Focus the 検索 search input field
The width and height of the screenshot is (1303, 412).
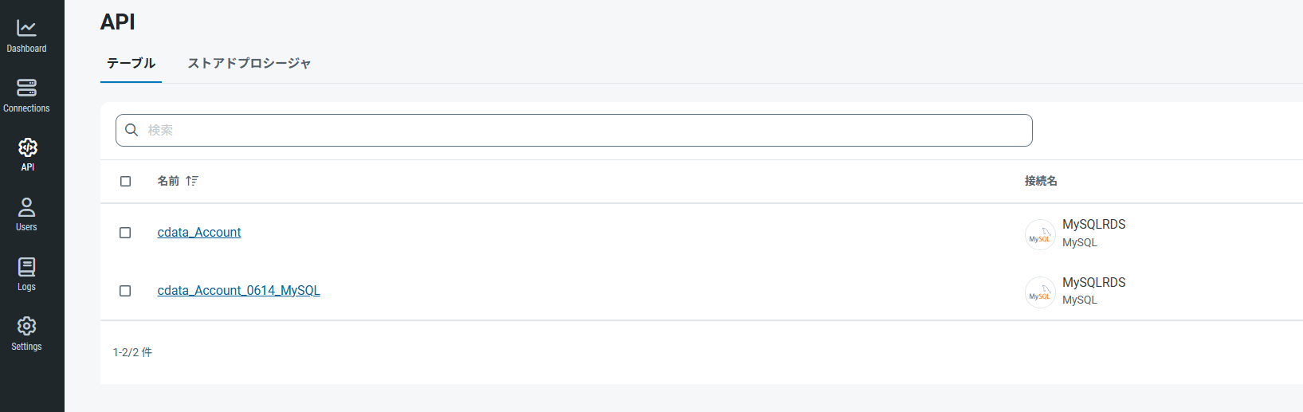tap(574, 130)
